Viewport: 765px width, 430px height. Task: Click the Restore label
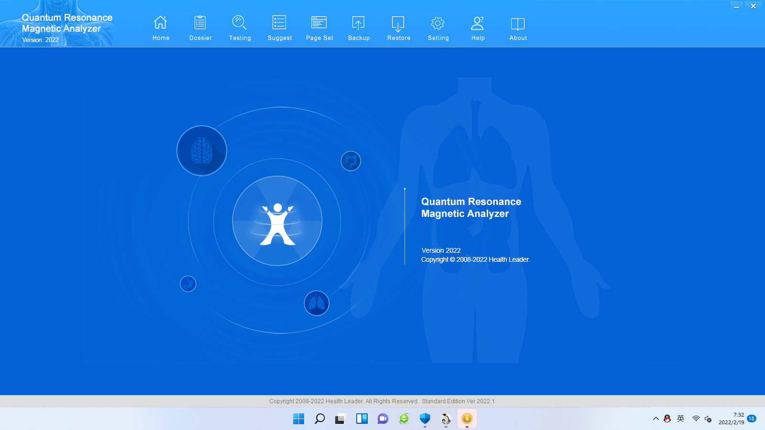pyautogui.click(x=399, y=38)
